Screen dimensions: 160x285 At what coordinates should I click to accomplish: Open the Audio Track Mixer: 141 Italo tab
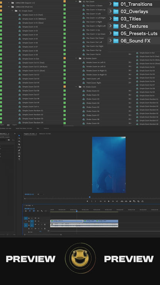24,128
